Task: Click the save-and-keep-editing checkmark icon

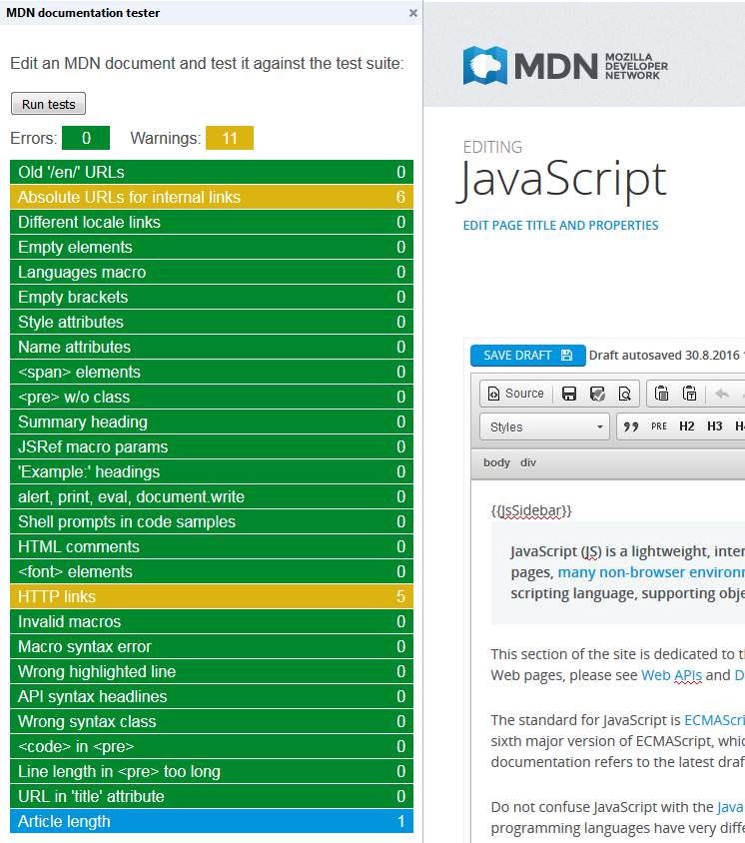Action: [x=597, y=394]
